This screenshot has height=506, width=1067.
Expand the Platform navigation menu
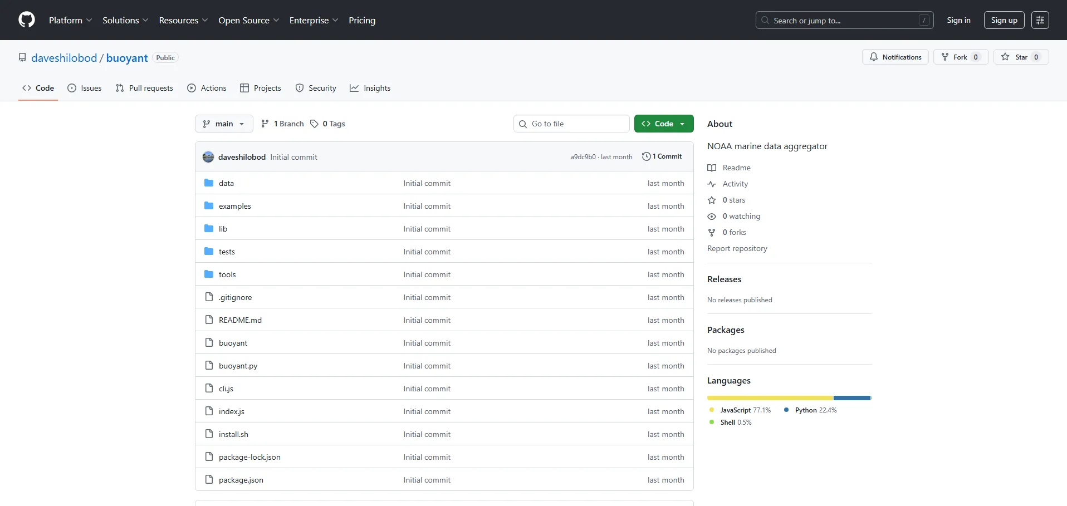70,20
